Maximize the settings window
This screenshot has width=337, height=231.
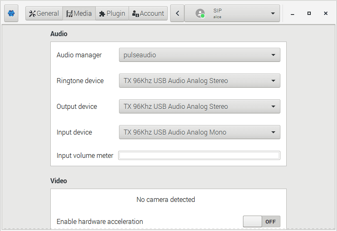(309, 13)
